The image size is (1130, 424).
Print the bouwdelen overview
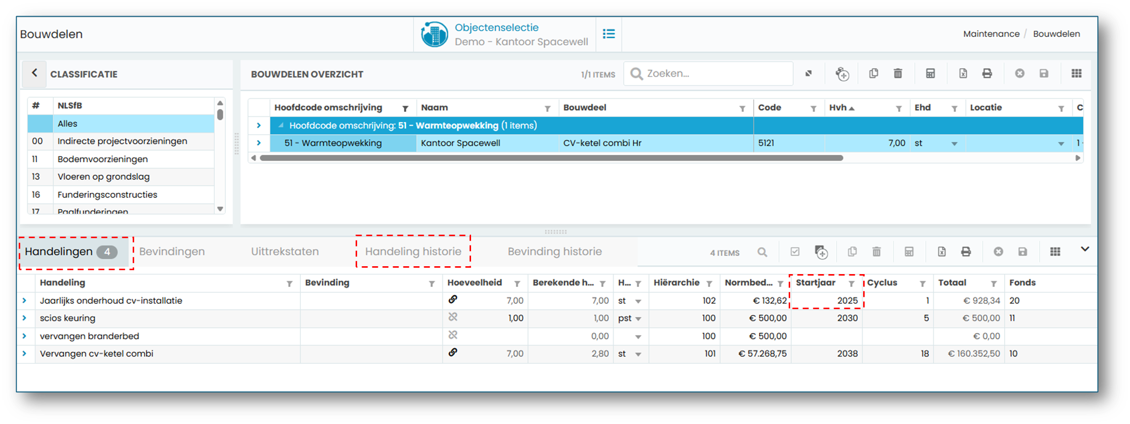[986, 73]
